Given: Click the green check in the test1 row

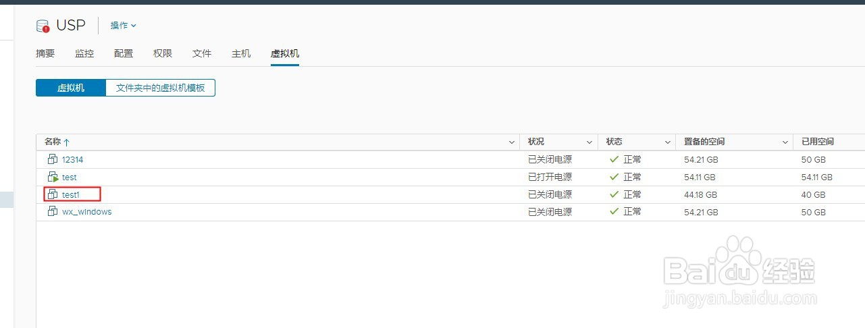Looking at the screenshot, I should coord(614,194).
